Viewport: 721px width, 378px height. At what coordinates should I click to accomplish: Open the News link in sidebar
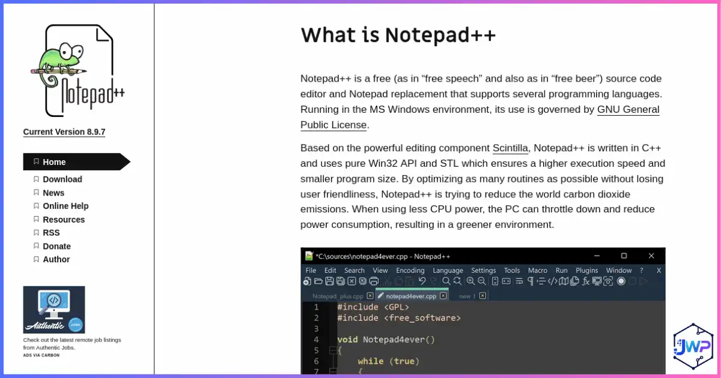click(53, 193)
